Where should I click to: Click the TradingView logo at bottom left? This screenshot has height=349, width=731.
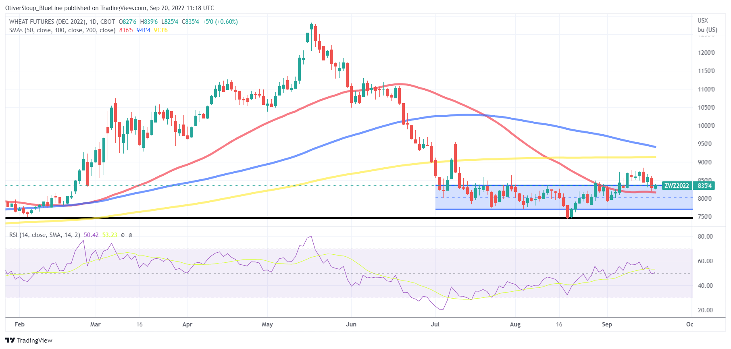click(29, 341)
